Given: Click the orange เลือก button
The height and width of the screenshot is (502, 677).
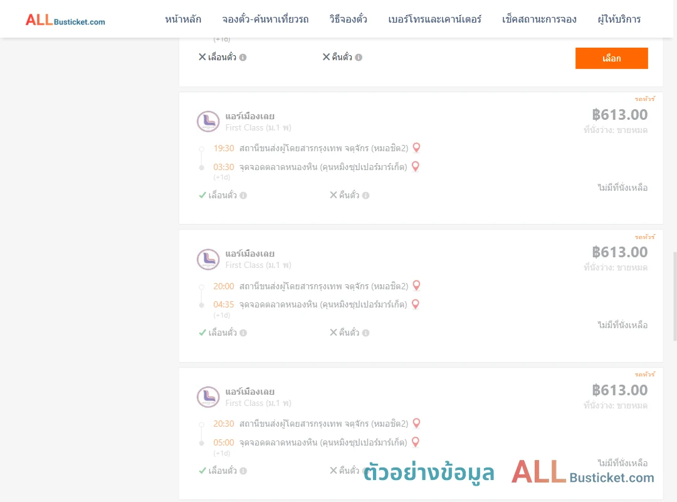Looking at the screenshot, I should (x=611, y=58).
